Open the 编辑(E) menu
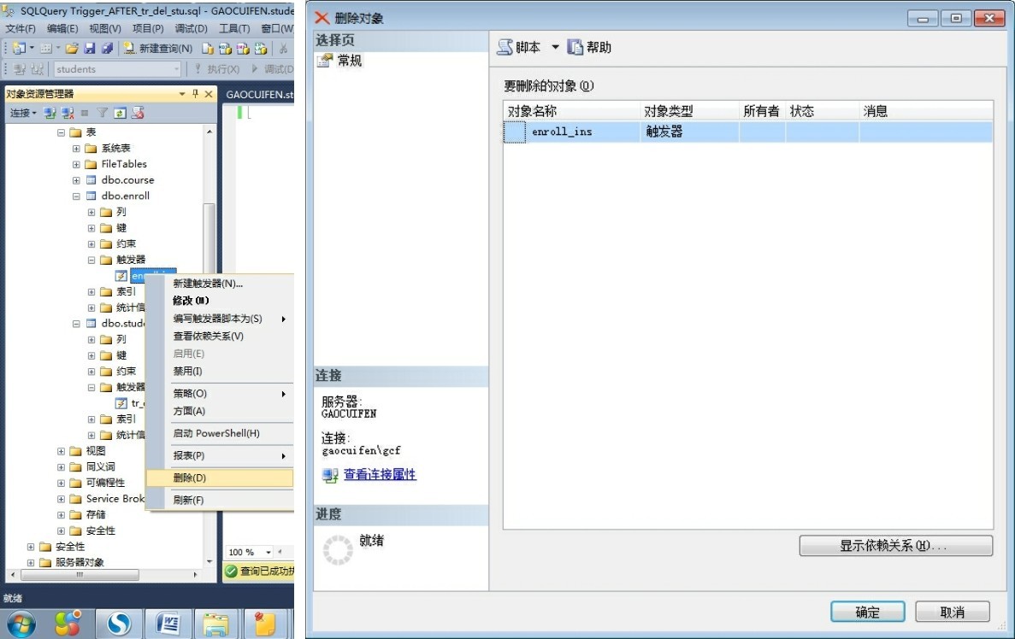Image resolution: width=1015 pixels, height=639 pixels. pyautogui.click(x=62, y=28)
